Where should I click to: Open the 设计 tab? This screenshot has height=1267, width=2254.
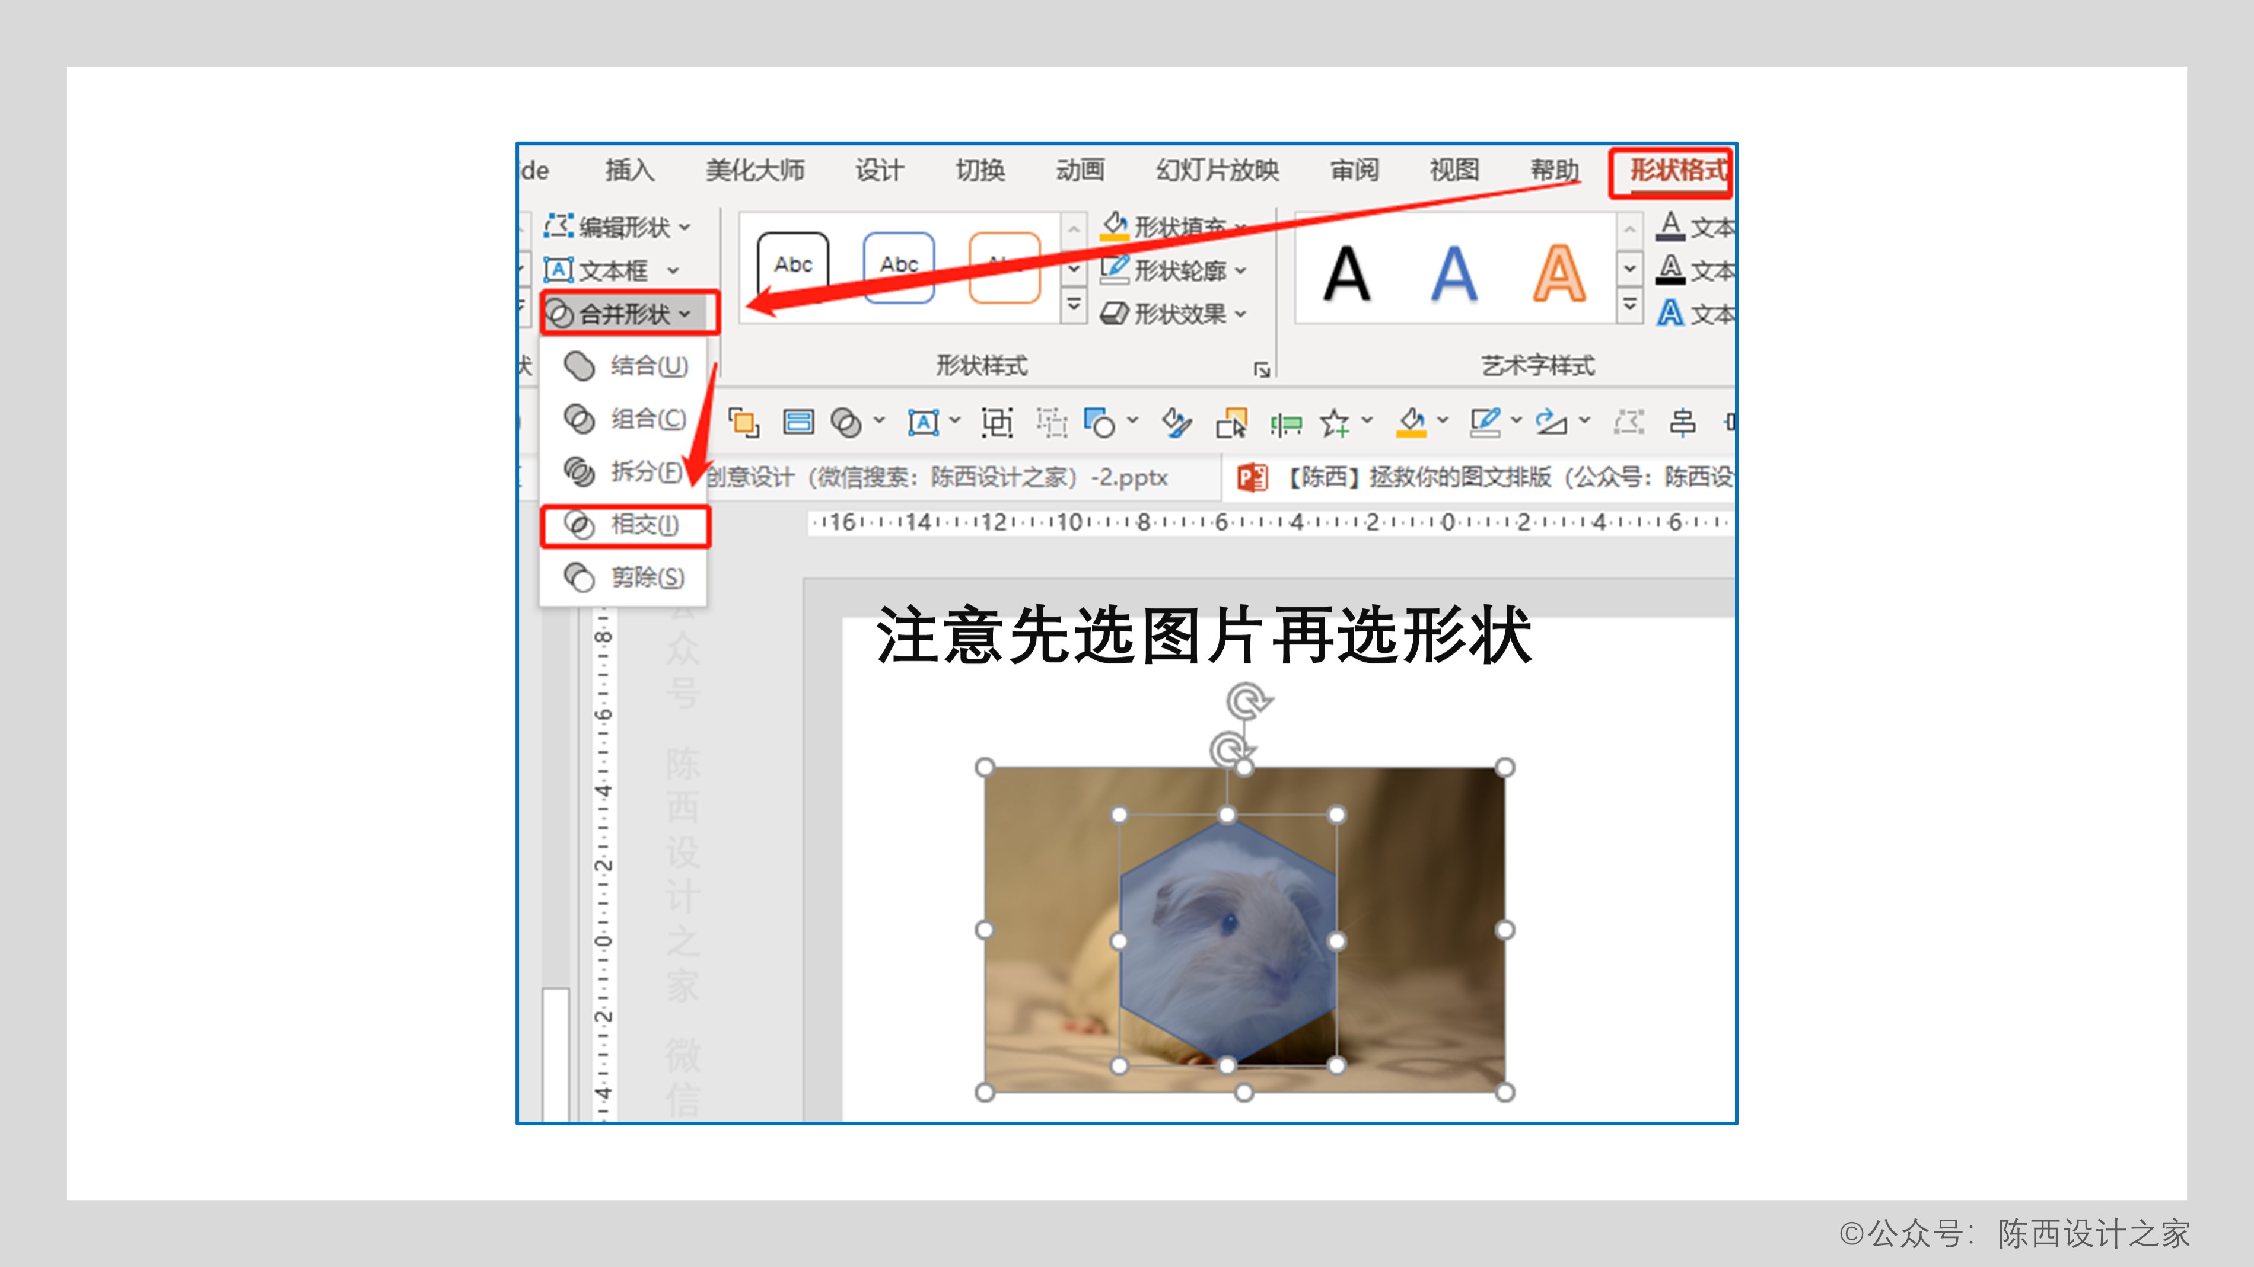tap(880, 170)
